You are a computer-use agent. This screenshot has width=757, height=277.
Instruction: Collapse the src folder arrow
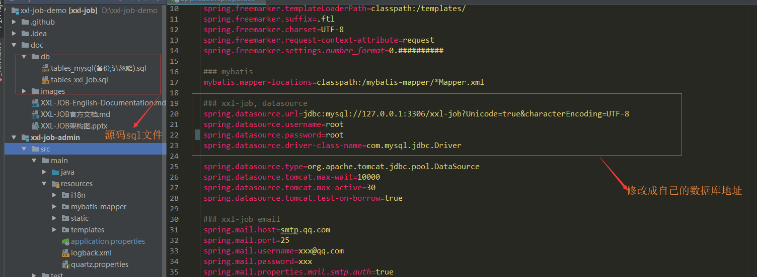(x=24, y=149)
